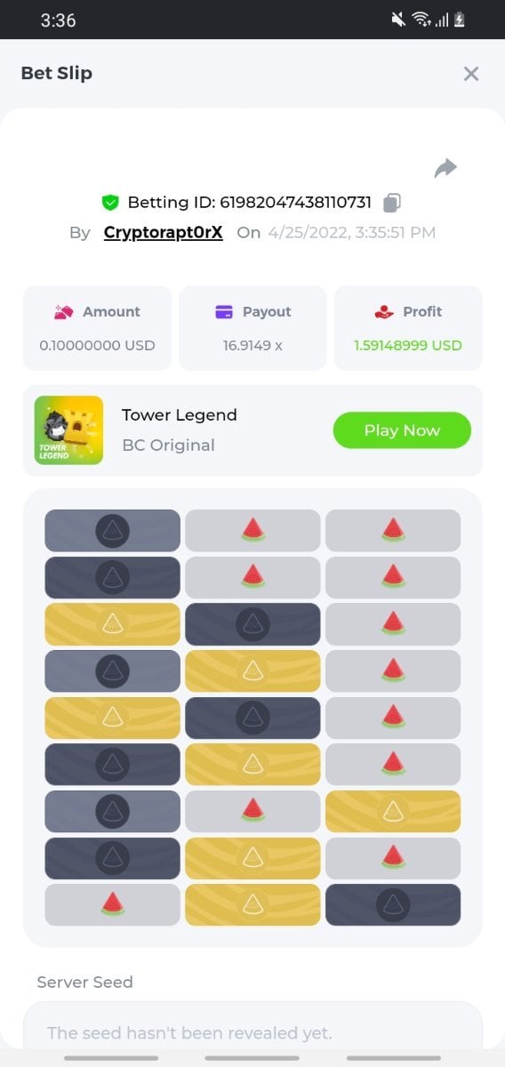Viewport: 505px width, 1067px height.
Task: Tap the red Profit hand icon
Action: click(384, 312)
